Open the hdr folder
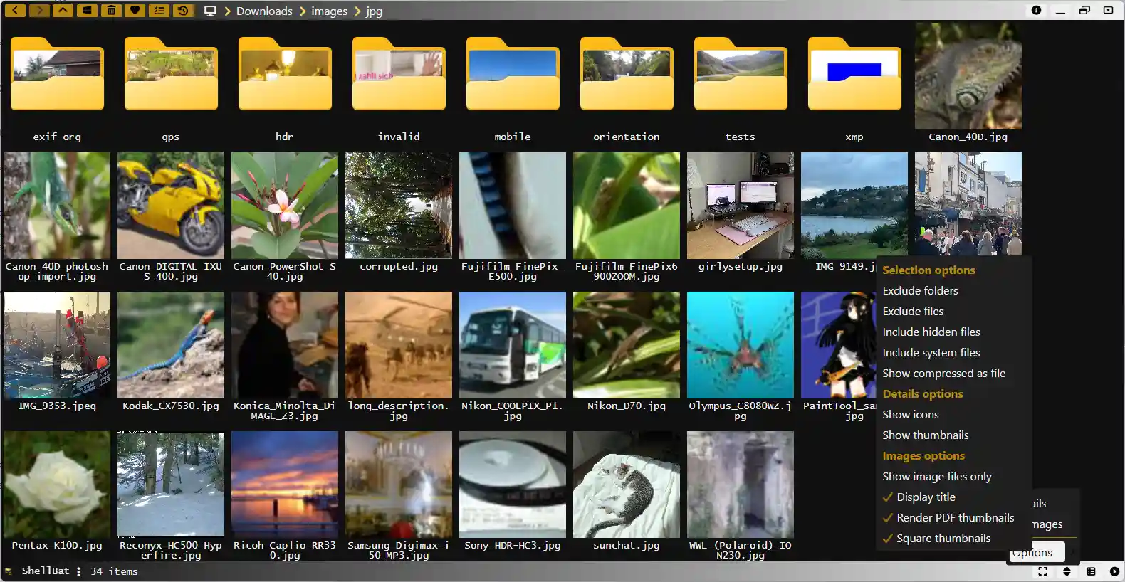 click(285, 83)
